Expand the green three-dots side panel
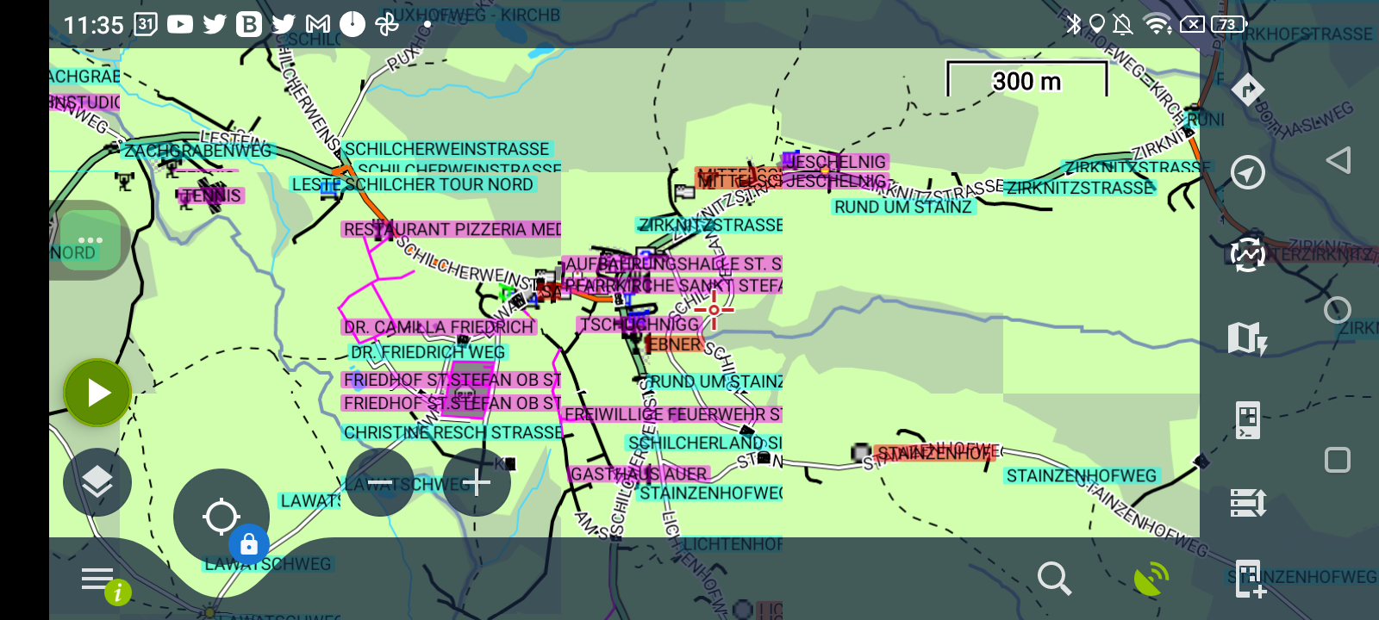The height and width of the screenshot is (620, 1379). click(x=90, y=240)
